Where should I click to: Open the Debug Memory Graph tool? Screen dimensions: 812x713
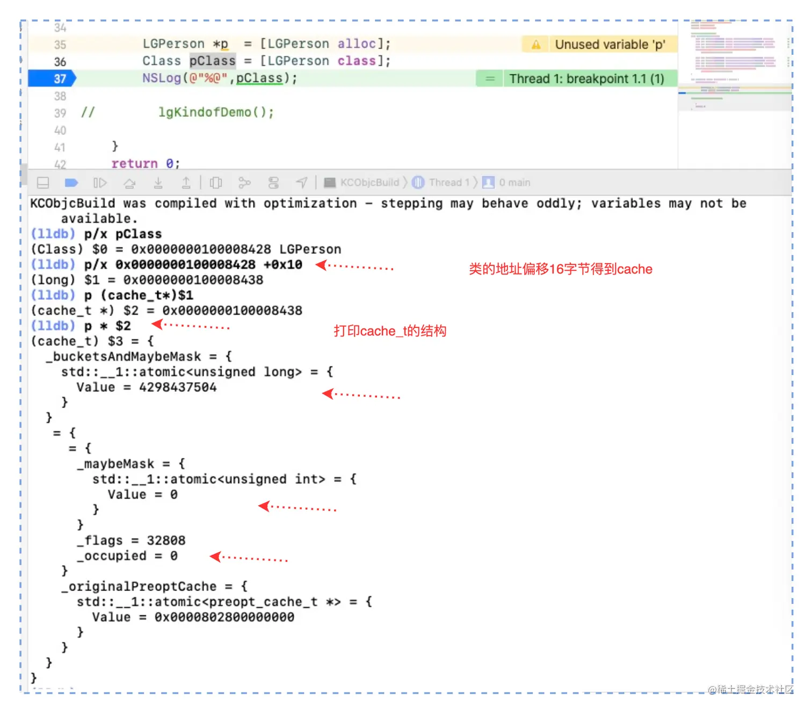pyautogui.click(x=244, y=183)
